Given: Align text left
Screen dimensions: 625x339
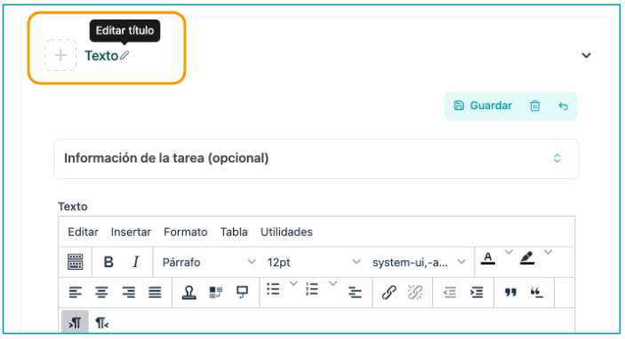Looking at the screenshot, I should (76, 293).
